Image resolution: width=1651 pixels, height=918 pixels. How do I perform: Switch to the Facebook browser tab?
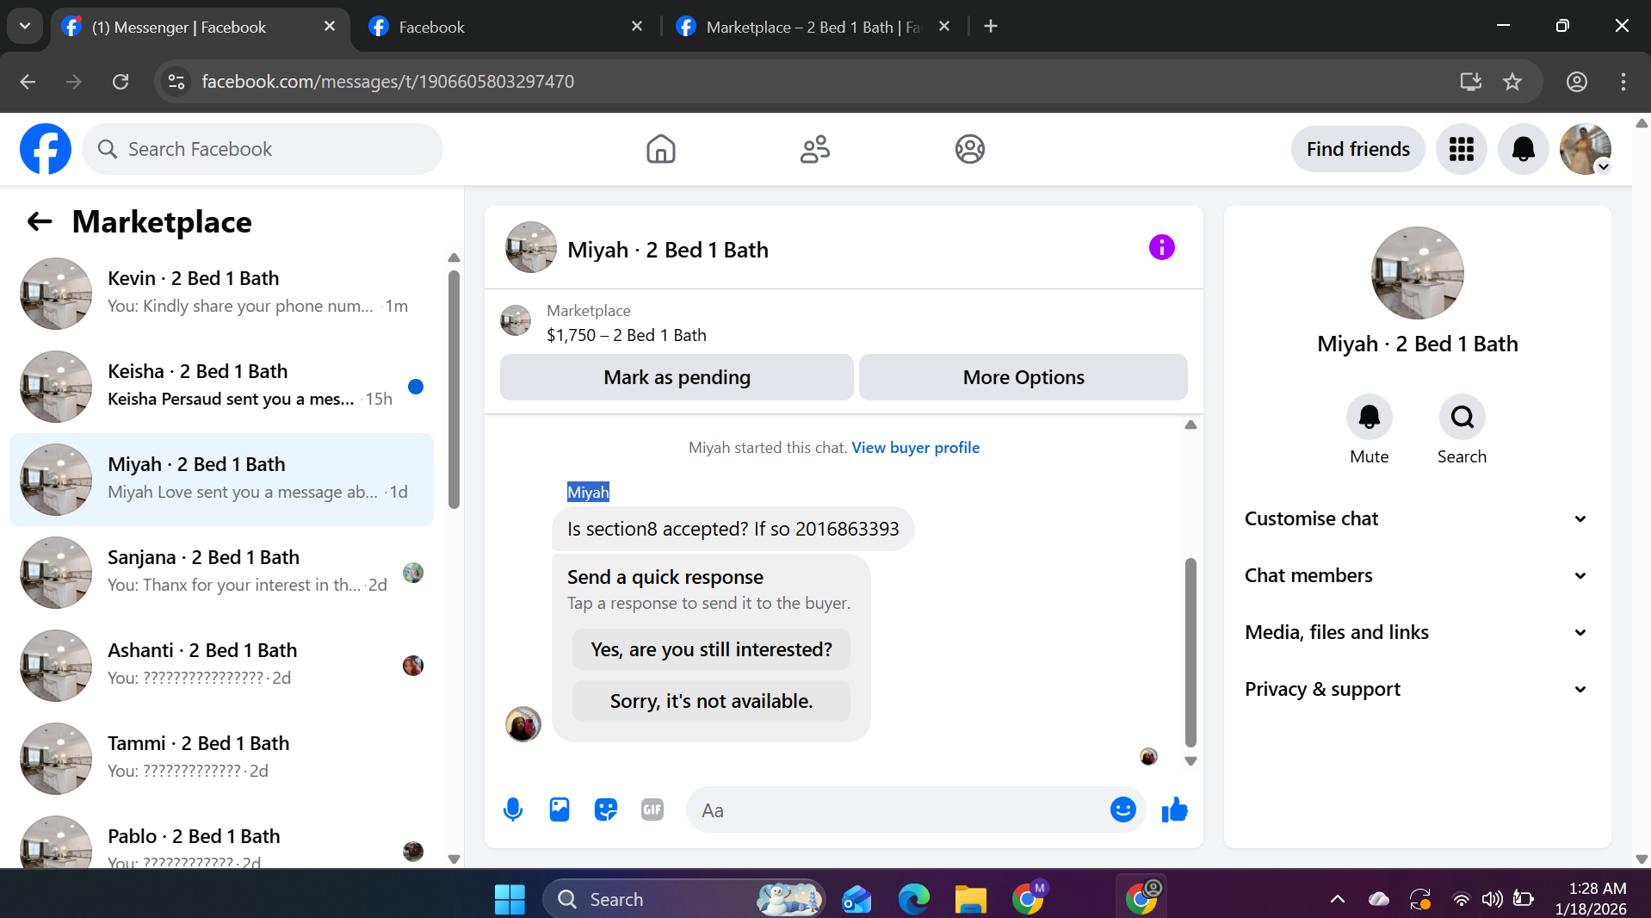coord(507,27)
